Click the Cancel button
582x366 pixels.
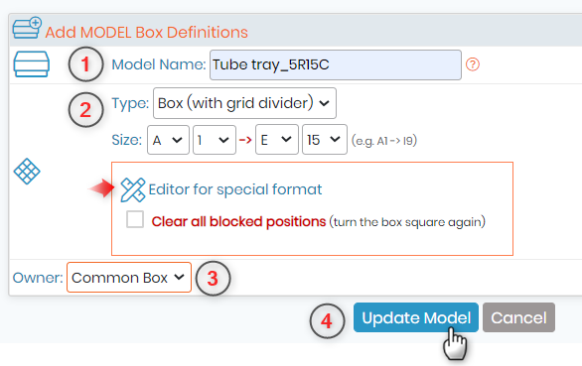518,317
